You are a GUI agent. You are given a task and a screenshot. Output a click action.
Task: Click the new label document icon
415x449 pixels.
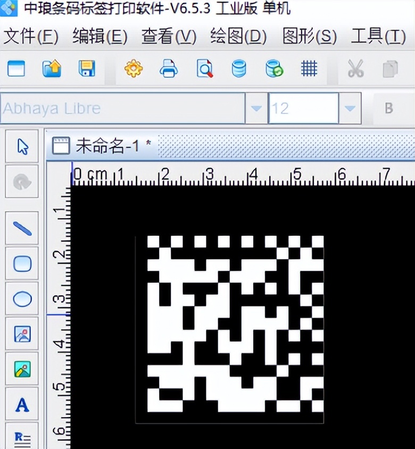16,69
